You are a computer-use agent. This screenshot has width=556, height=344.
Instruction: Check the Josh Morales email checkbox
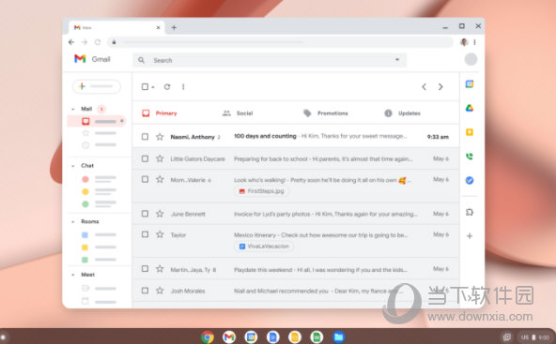pyautogui.click(x=145, y=291)
